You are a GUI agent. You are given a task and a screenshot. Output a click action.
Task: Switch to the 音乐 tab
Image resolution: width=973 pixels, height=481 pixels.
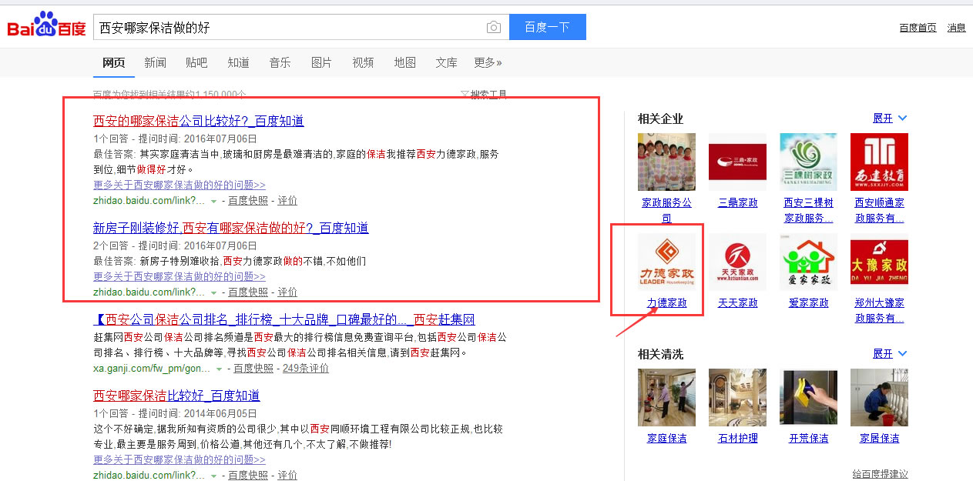tap(280, 62)
